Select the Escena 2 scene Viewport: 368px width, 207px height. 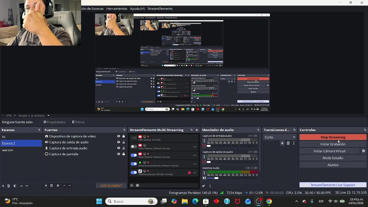(21, 143)
